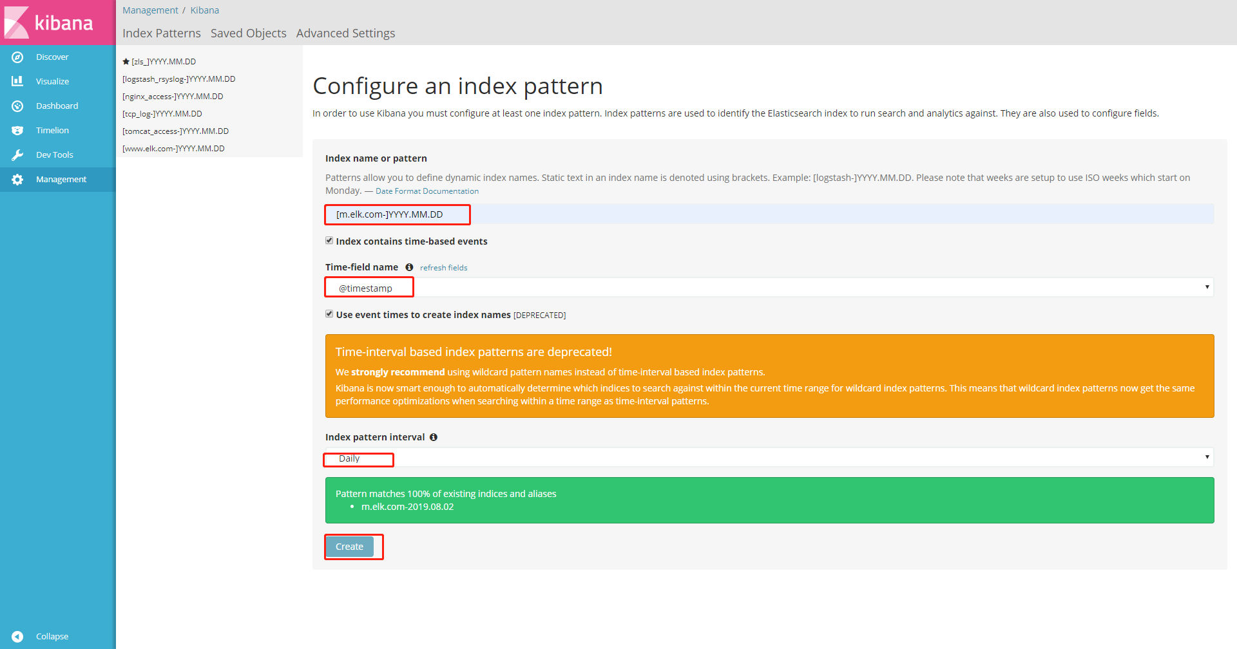Open Management via the gear icon
This screenshot has width=1237, height=649.
point(17,180)
